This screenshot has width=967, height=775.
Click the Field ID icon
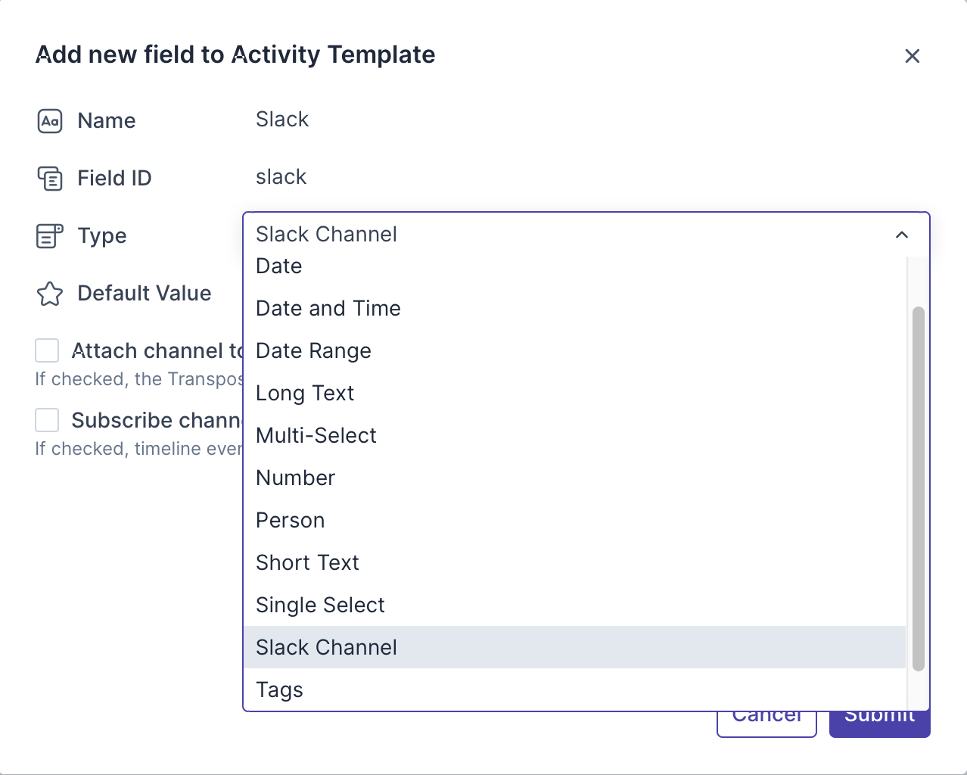click(x=50, y=179)
